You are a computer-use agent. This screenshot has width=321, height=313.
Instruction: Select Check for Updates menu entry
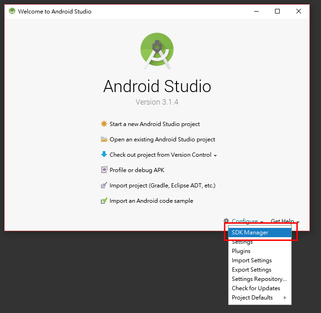(260, 288)
